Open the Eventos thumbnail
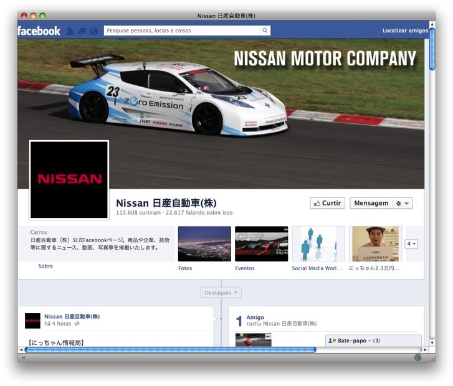The image size is (453, 386). pos(262,243)
